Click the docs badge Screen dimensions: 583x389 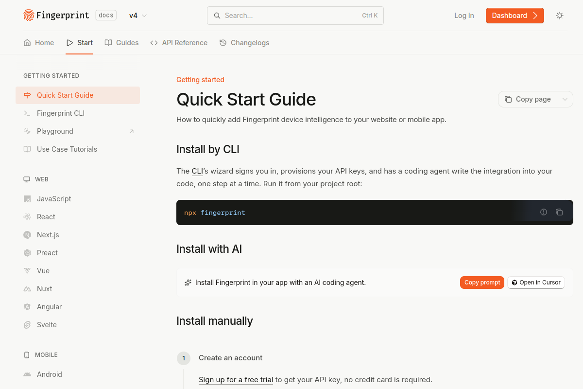click(106, 16)
